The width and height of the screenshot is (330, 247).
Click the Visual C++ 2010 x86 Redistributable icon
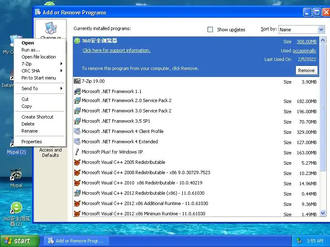click(x=77, y=183)
